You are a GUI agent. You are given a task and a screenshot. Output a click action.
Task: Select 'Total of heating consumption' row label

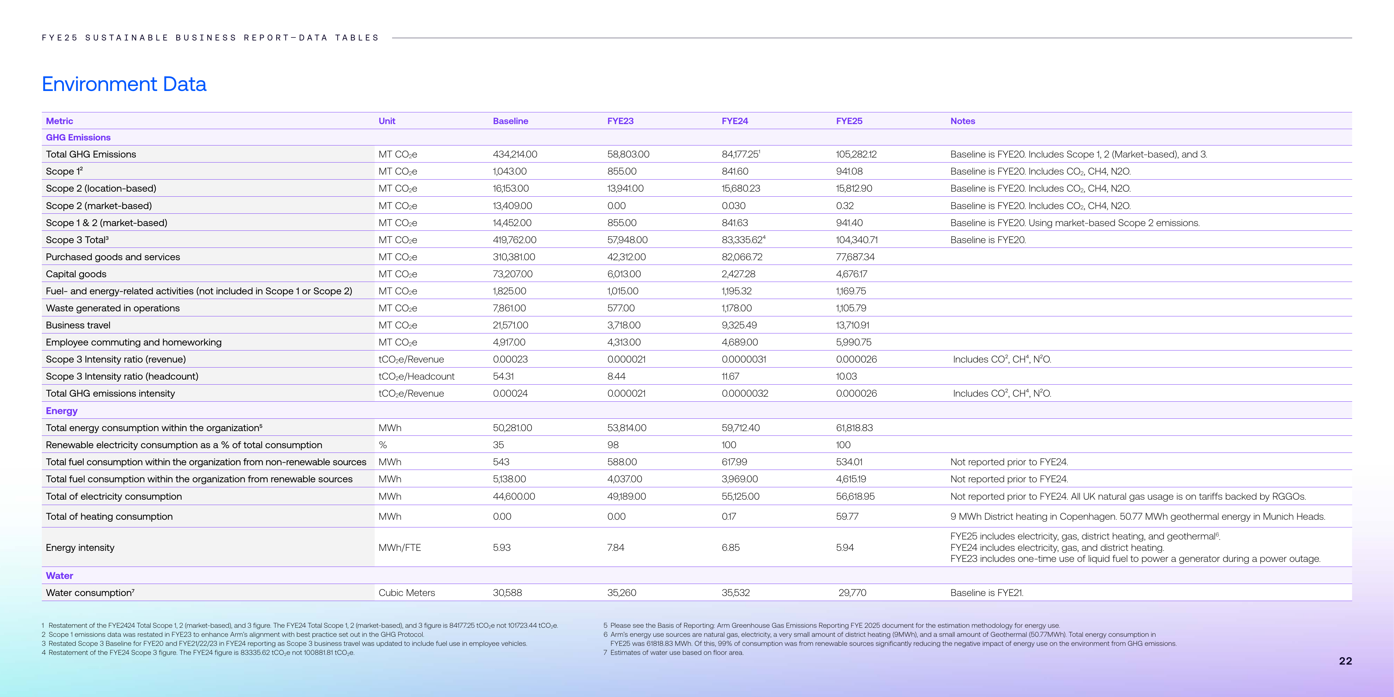[x=109, y=516]
